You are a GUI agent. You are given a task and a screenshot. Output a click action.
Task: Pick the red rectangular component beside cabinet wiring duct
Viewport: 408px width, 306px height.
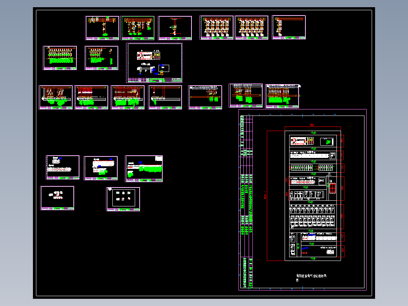coord(332,188)
